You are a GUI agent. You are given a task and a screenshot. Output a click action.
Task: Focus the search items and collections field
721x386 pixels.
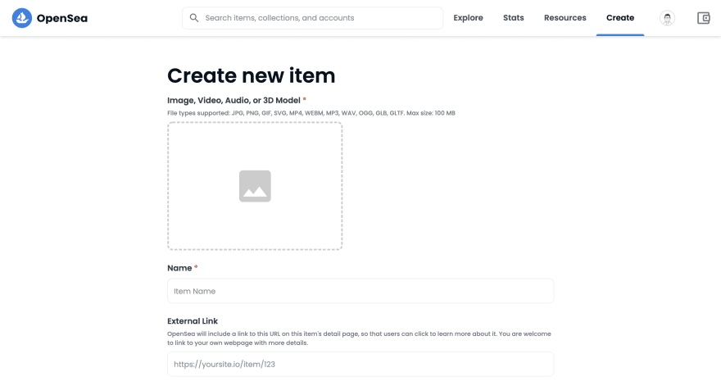click(320, 18)
